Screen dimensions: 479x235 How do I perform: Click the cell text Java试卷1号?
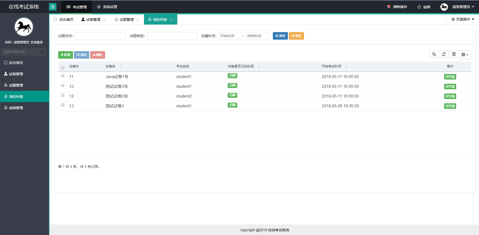[117, 77]
